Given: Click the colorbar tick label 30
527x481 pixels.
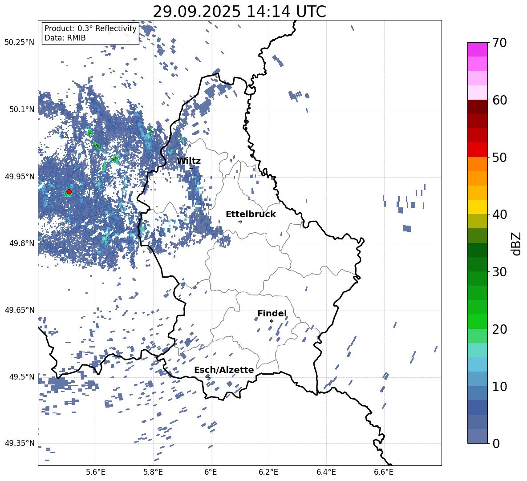Looking at the screenshot, I should (499, 272).
